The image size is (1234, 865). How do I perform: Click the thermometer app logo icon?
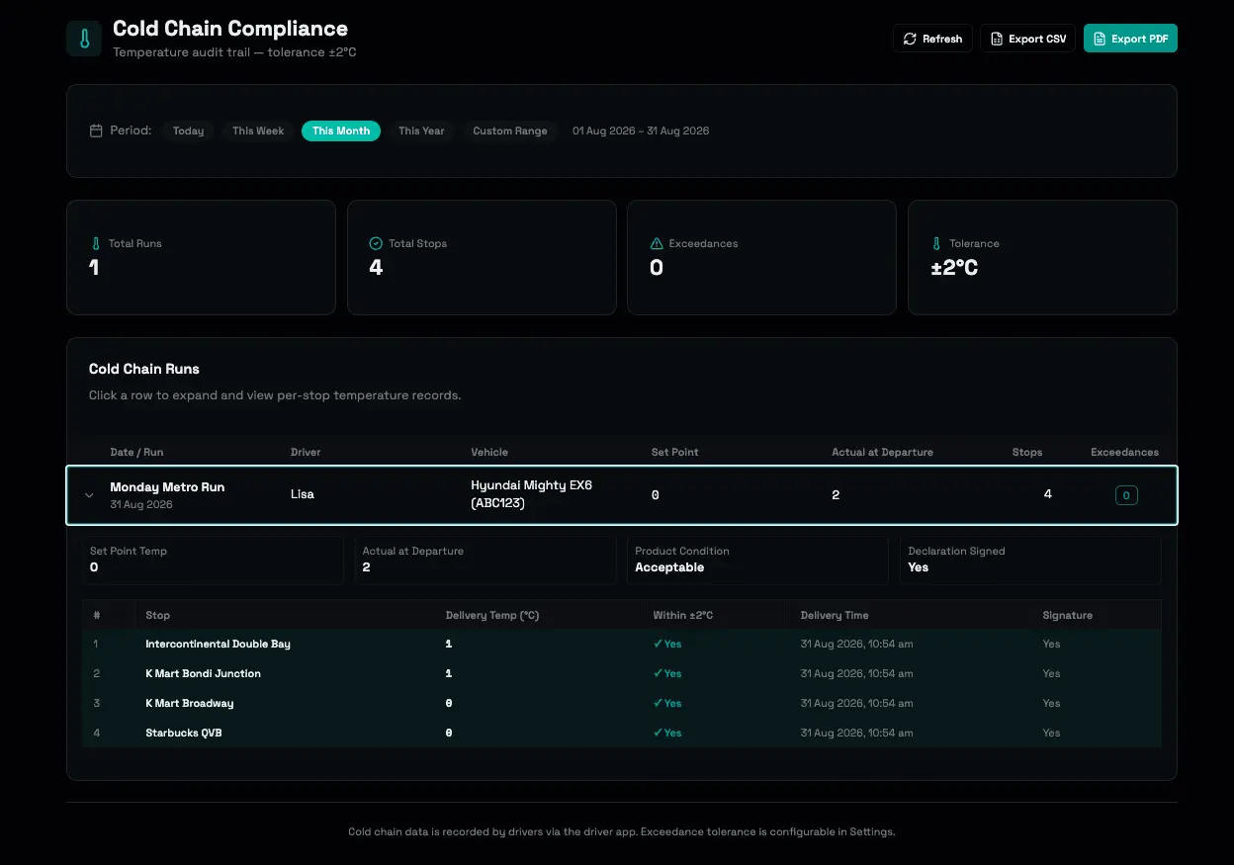pyautogui.click(x=84, y=39)
